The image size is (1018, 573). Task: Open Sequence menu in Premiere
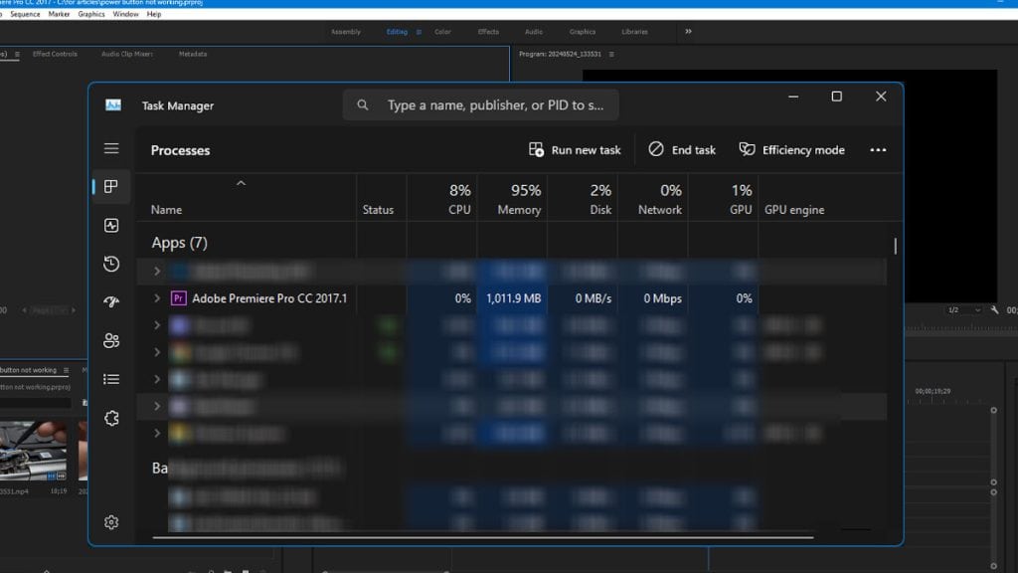25,14
